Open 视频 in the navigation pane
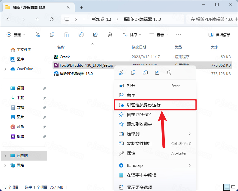Screen dimensions: 238x191 [x=17, y=136]
